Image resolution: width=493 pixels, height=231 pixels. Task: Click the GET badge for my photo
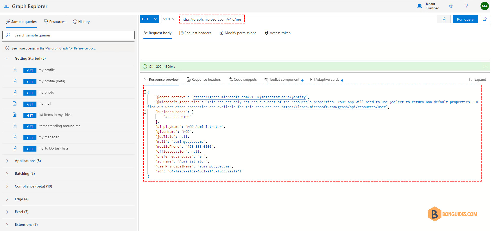[30, 93]
